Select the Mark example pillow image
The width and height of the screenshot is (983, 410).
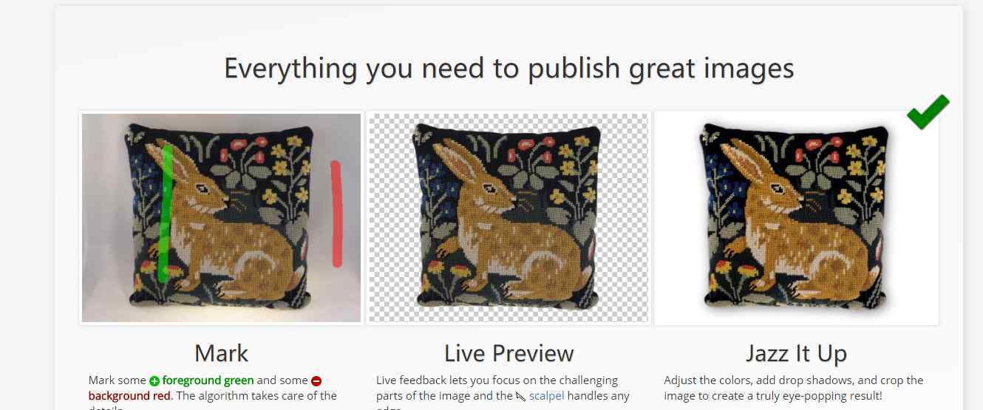(221, 218)
